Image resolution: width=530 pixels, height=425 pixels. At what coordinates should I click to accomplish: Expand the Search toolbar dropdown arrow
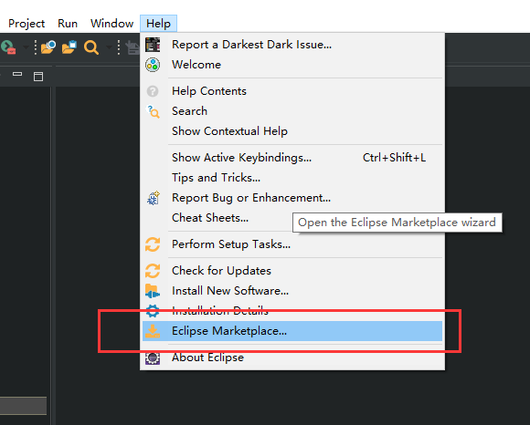point(109,47)
